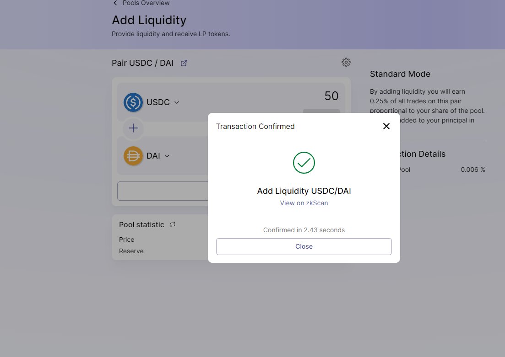Viewport: 505px width, 357px height.
Task: Click the 'Pool statistic' label
Action: 141,224
